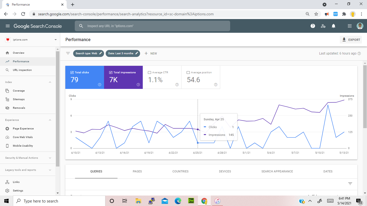This screenshot has height=206, width=367.
Task: Uncheck the Total clicks checkbox
Action: tap(72, 73)
